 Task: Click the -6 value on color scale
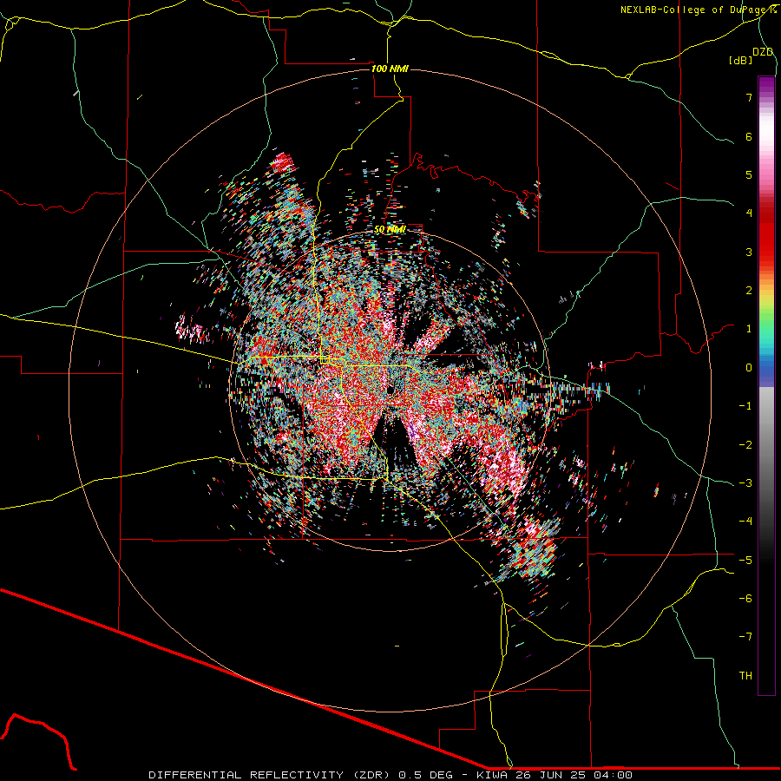click(745, 599)
